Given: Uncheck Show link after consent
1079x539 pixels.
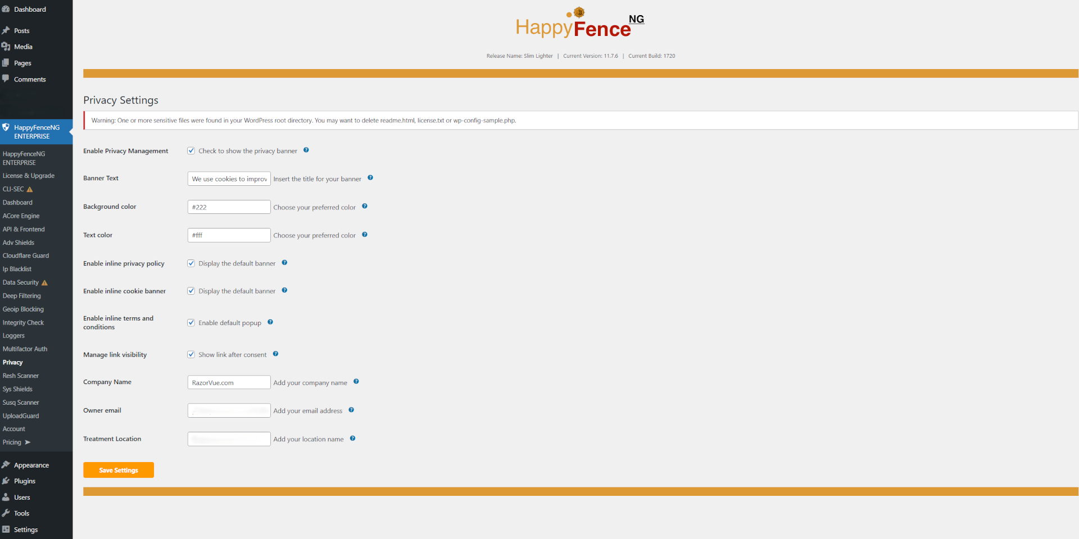Looking at the screenshot, I should [191, 354].
